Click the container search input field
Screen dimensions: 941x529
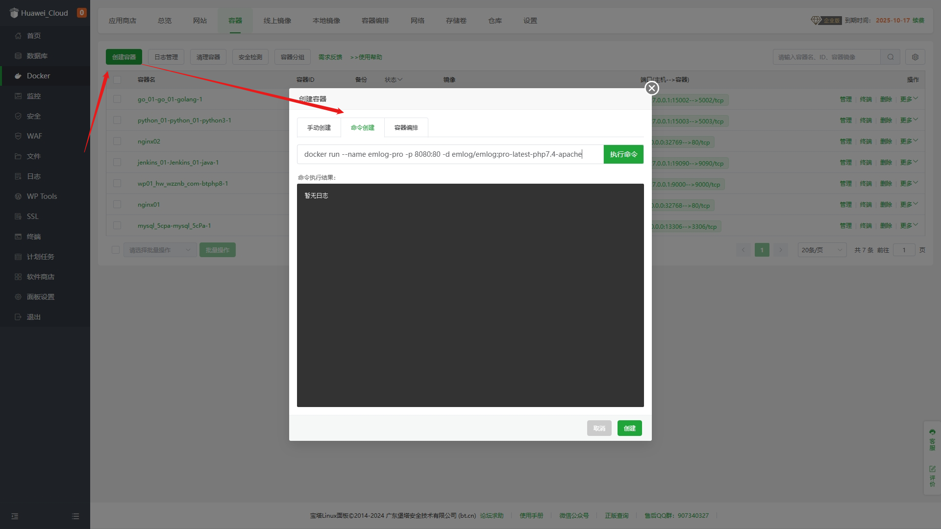coord(827,57)
